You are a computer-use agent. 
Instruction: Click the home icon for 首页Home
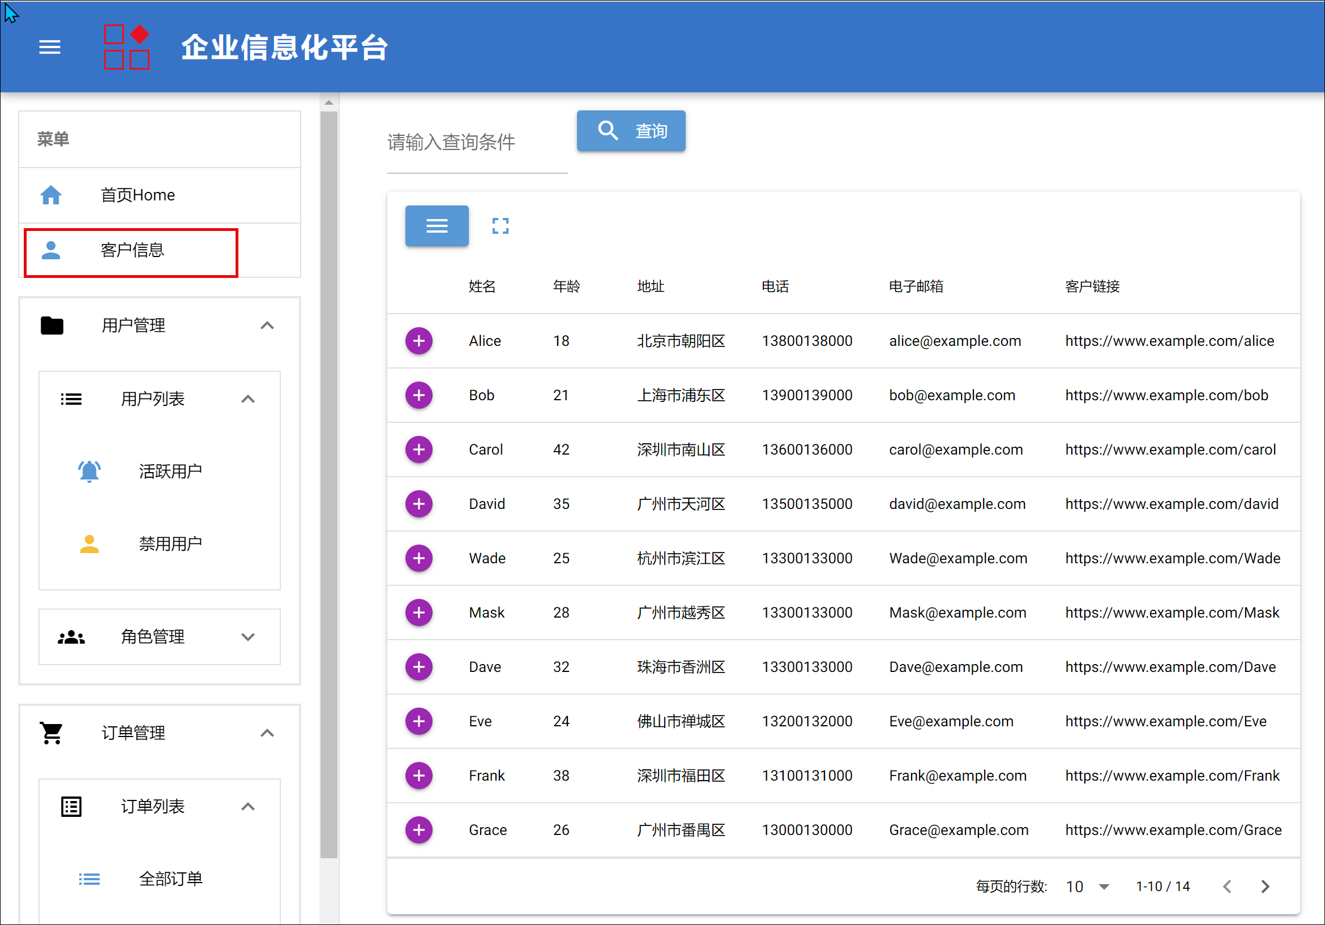tap(51, 195)
